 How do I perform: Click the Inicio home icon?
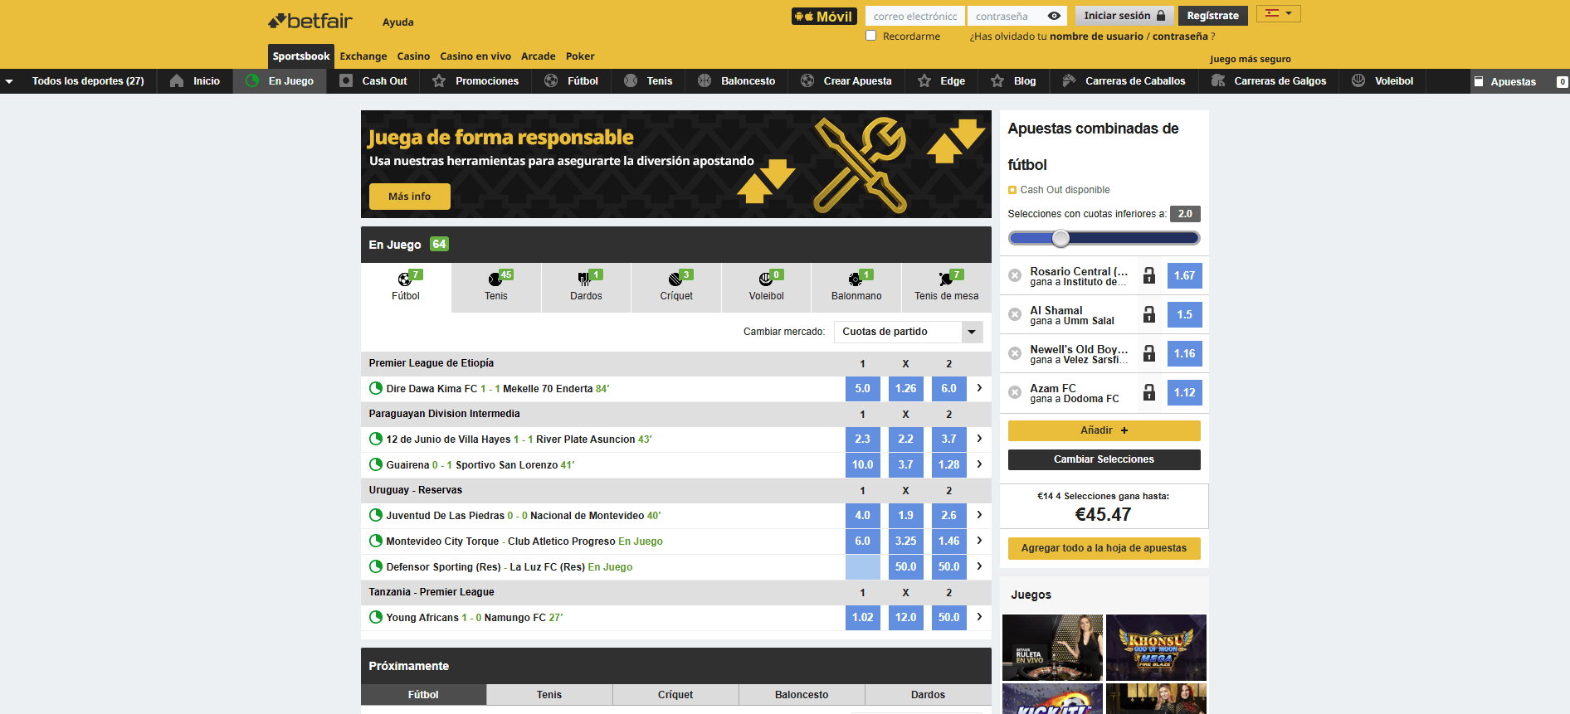click(177, 81)
